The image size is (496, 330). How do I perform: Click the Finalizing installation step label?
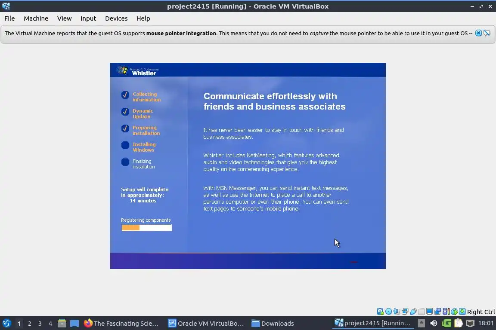tap(144, 164)
